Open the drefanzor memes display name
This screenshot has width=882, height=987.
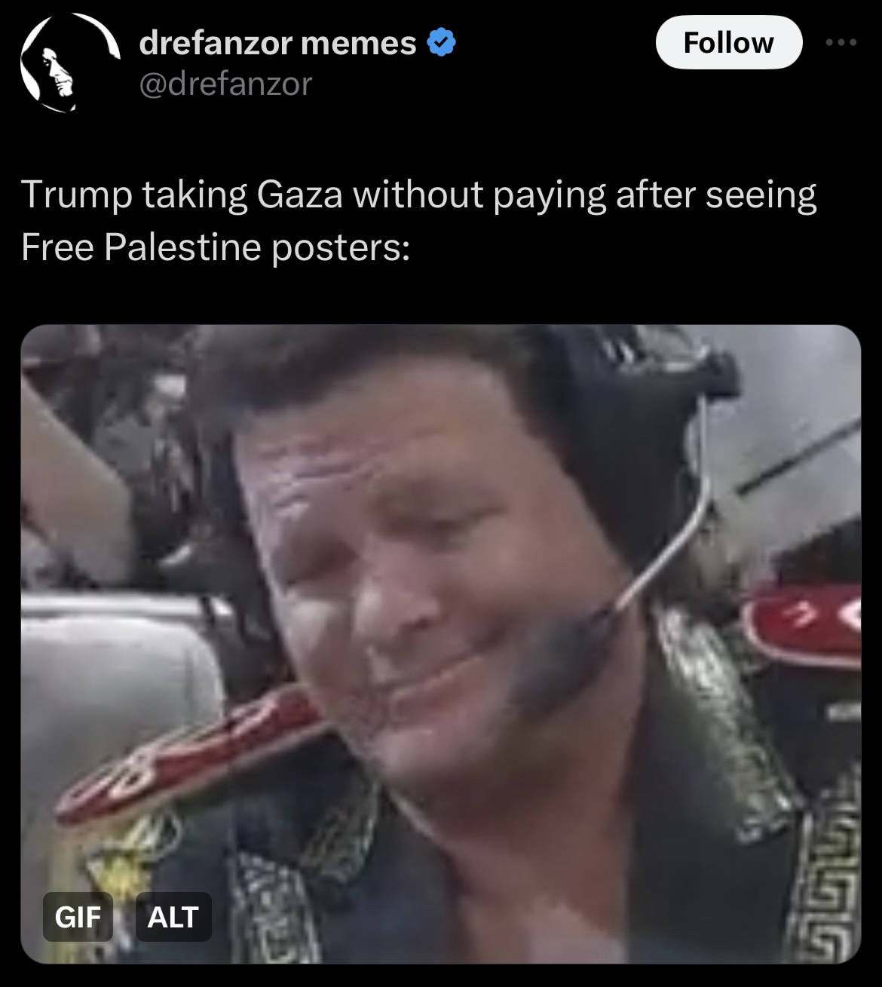point(278,44)
